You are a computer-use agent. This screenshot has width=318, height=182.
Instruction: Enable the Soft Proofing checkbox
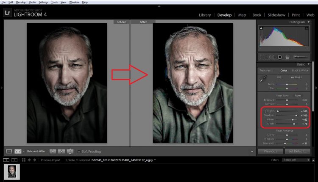[79, 151]
